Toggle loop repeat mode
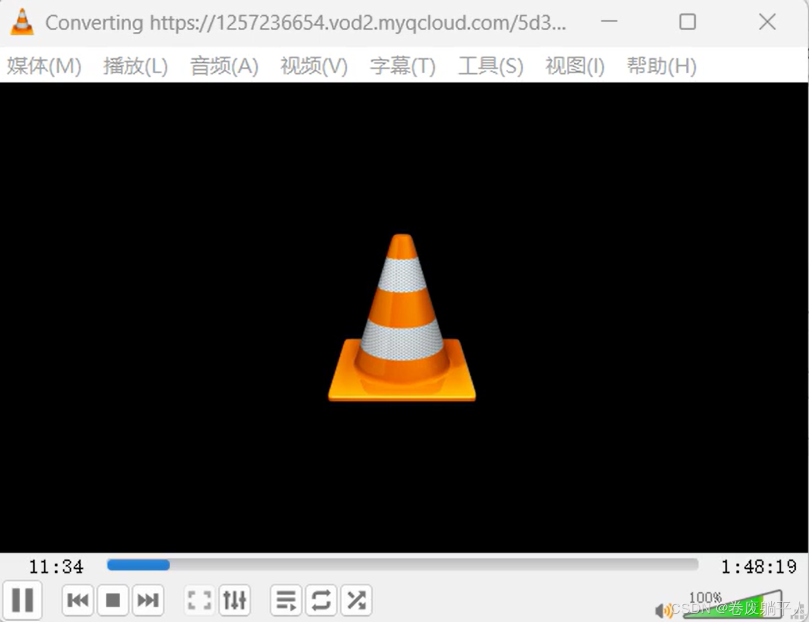This screenshot has height=622, width=809. coord(321,600)
